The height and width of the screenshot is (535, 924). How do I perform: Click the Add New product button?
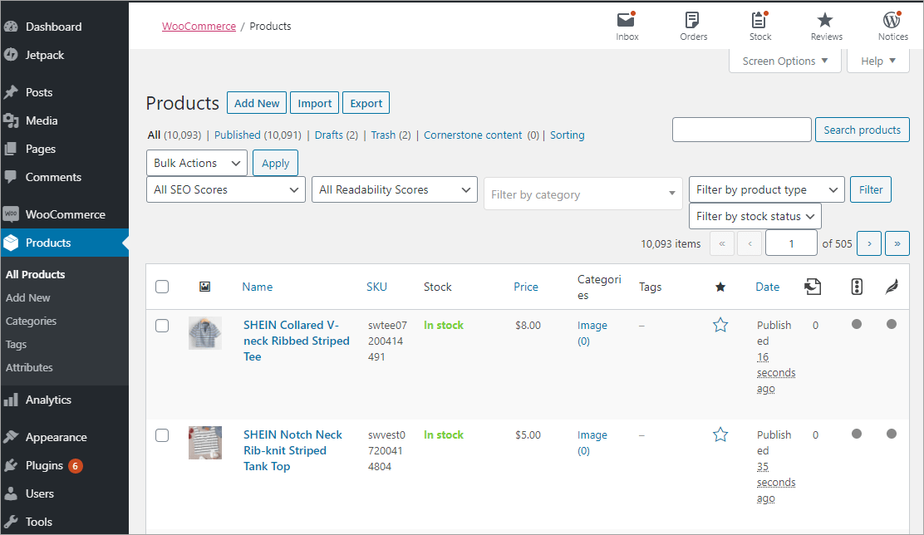tap(257, 103)
